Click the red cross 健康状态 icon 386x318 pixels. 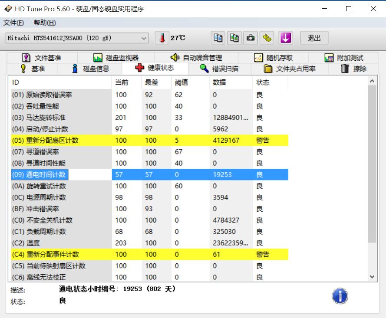138,68
